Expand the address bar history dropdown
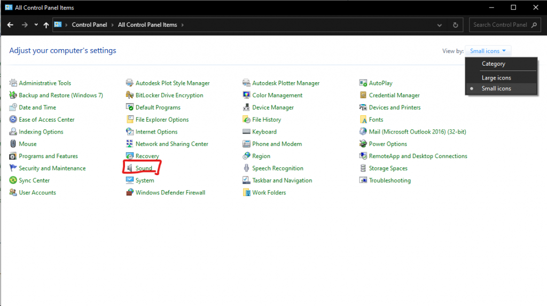Image resolution: width=547 pixels, height=306 pixels. pyautogui.click(x=439, y=25)
